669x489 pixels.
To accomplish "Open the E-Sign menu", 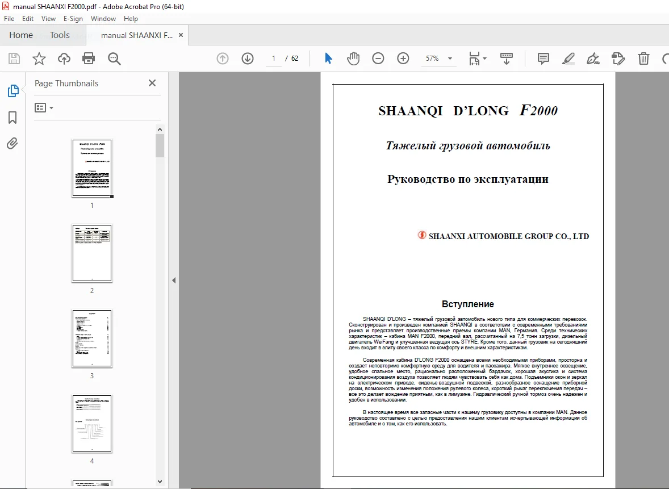I will tap(73, 19).
